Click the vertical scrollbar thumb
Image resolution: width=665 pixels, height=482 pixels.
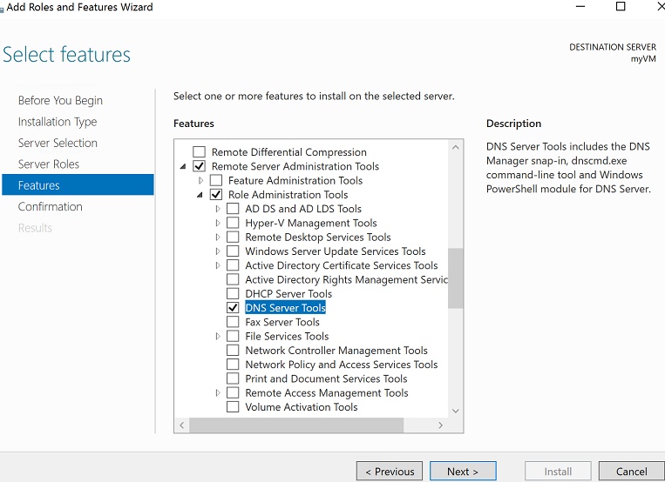[456, 278]
